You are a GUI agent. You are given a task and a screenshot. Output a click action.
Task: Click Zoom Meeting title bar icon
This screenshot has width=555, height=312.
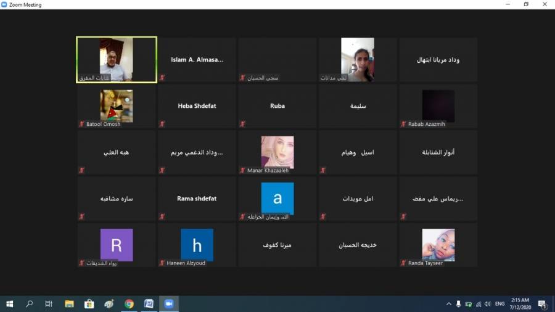click(4, 4)
